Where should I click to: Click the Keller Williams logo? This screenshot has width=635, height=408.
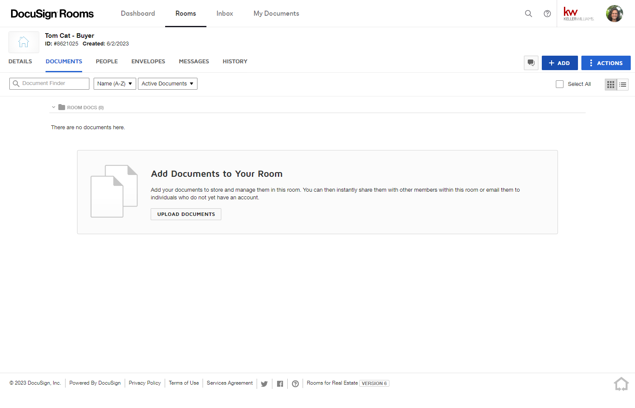coord(579,14)
